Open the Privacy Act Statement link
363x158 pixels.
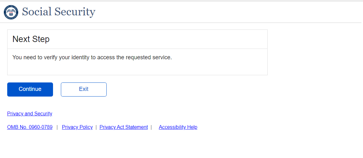(x=124, y=127)
